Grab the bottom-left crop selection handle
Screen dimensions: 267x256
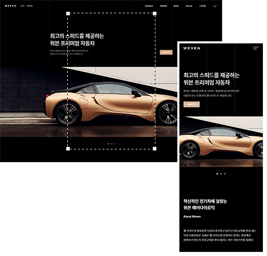coord(68,148)
